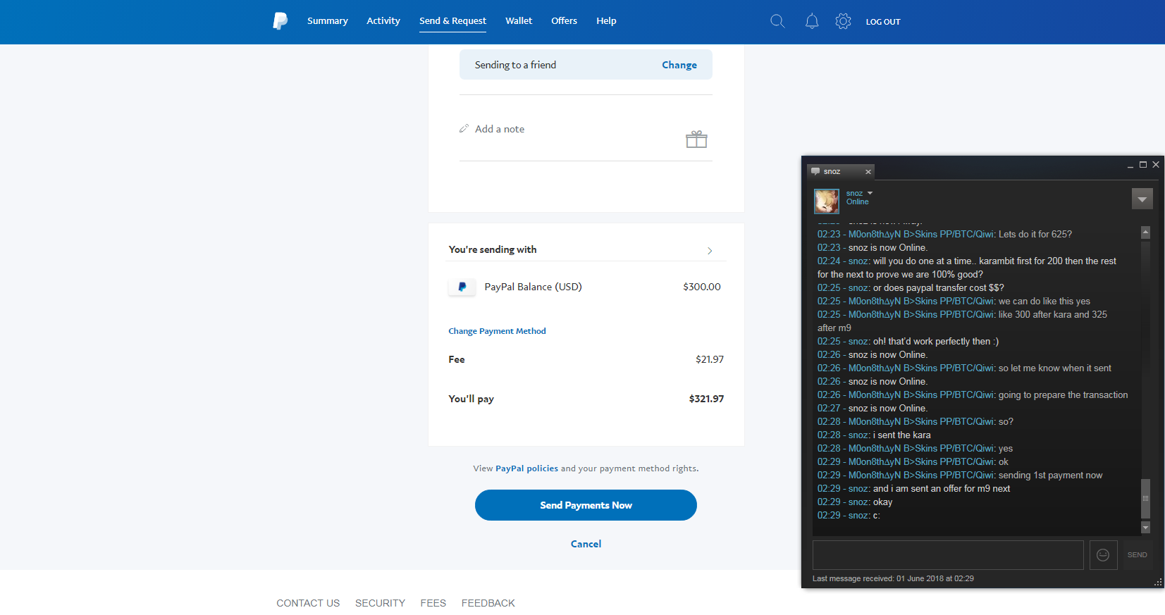The image size is (1165, 615).
Task: Close the snoz chat tab
Action: [868, 171]
